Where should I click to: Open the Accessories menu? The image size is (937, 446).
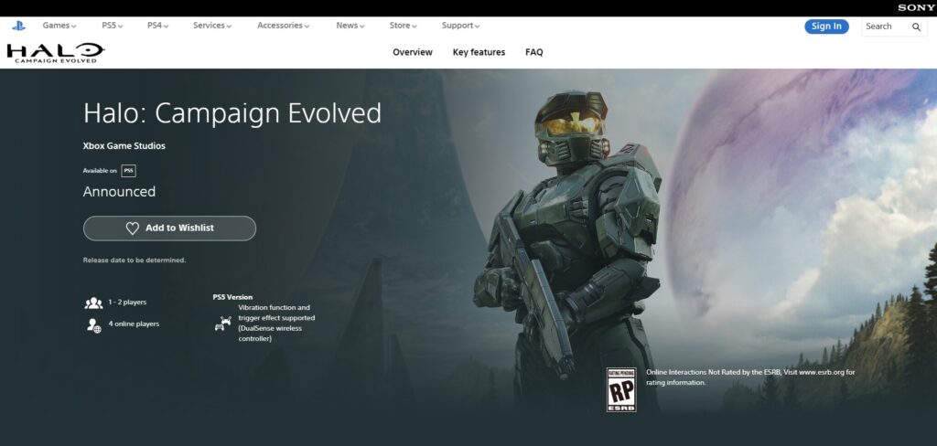[283, 26]
